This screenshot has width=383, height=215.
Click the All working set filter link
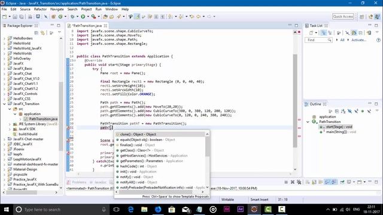coord(342,40)
